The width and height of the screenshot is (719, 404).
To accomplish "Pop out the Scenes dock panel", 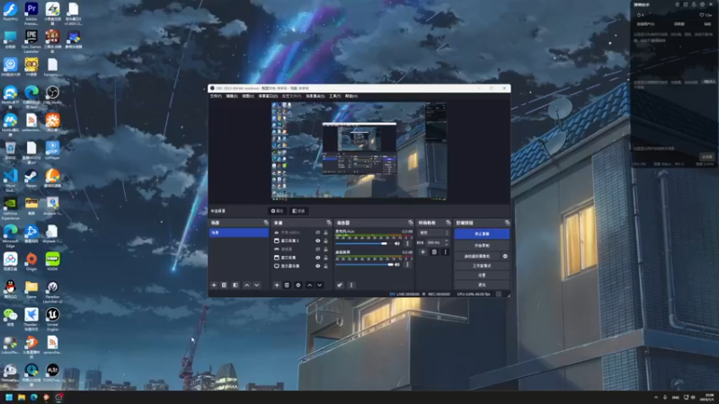I will point(266,223).
